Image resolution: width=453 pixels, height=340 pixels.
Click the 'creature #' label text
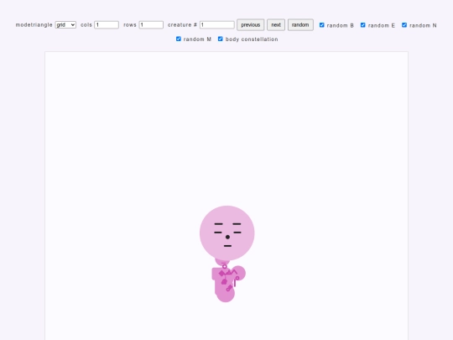(x=182, y=25)
